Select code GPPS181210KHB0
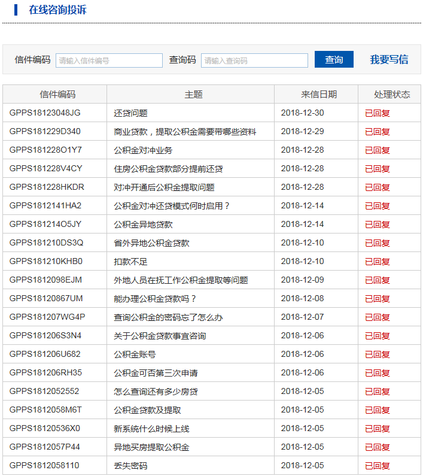Image resolution: width=423 pixels, height=476 pixels. (46, 261)
